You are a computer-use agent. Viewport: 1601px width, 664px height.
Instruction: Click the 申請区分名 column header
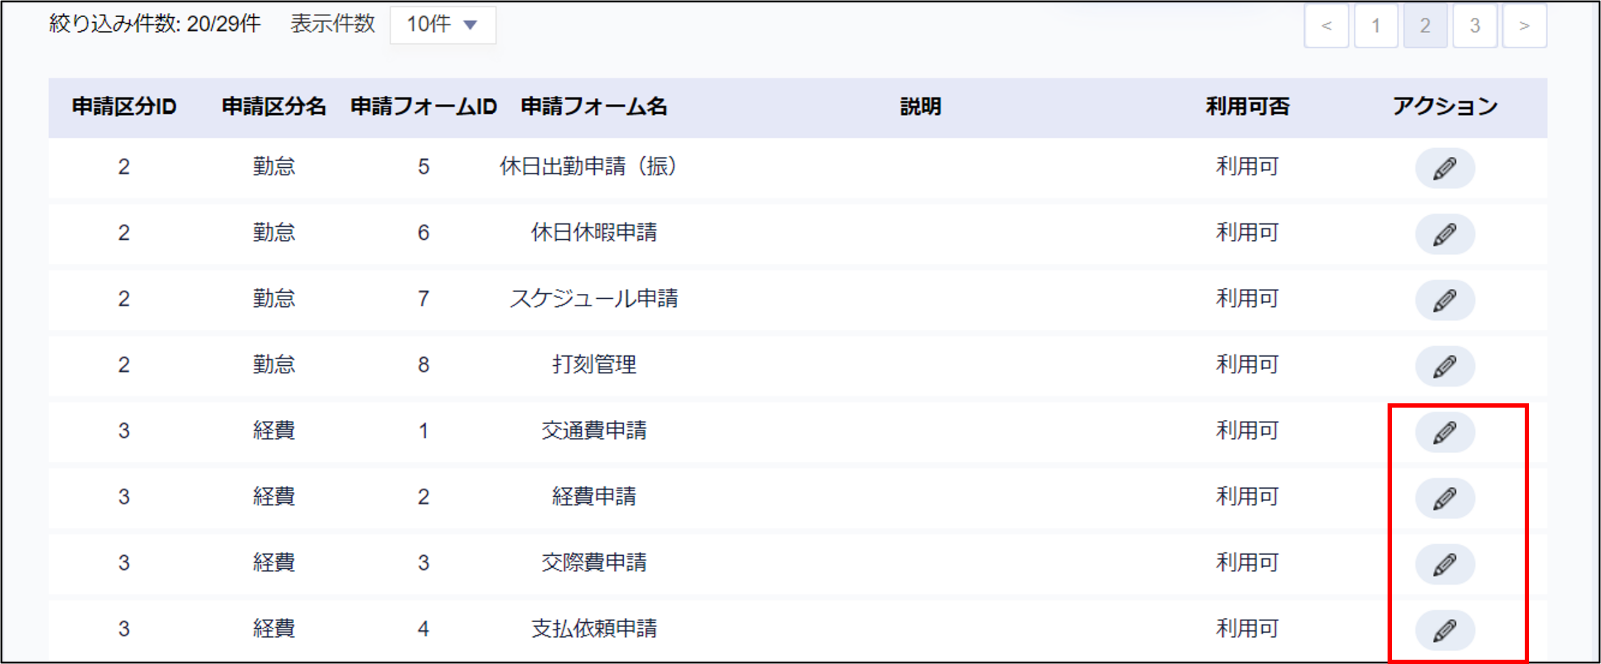(x=274, y=107)
